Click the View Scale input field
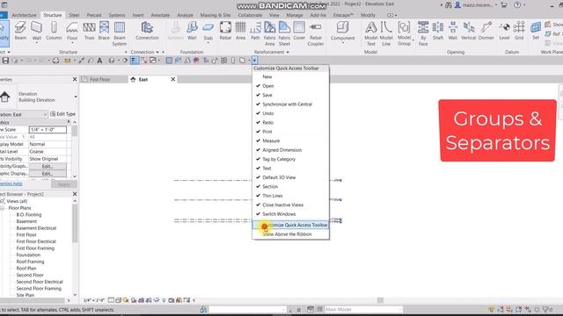Viewport: 563px width, 316px height. coord(48,130)
